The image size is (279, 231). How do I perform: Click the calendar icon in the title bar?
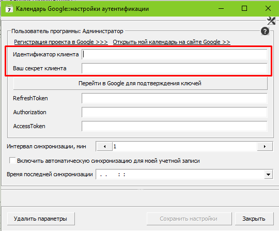pos(9,9)
